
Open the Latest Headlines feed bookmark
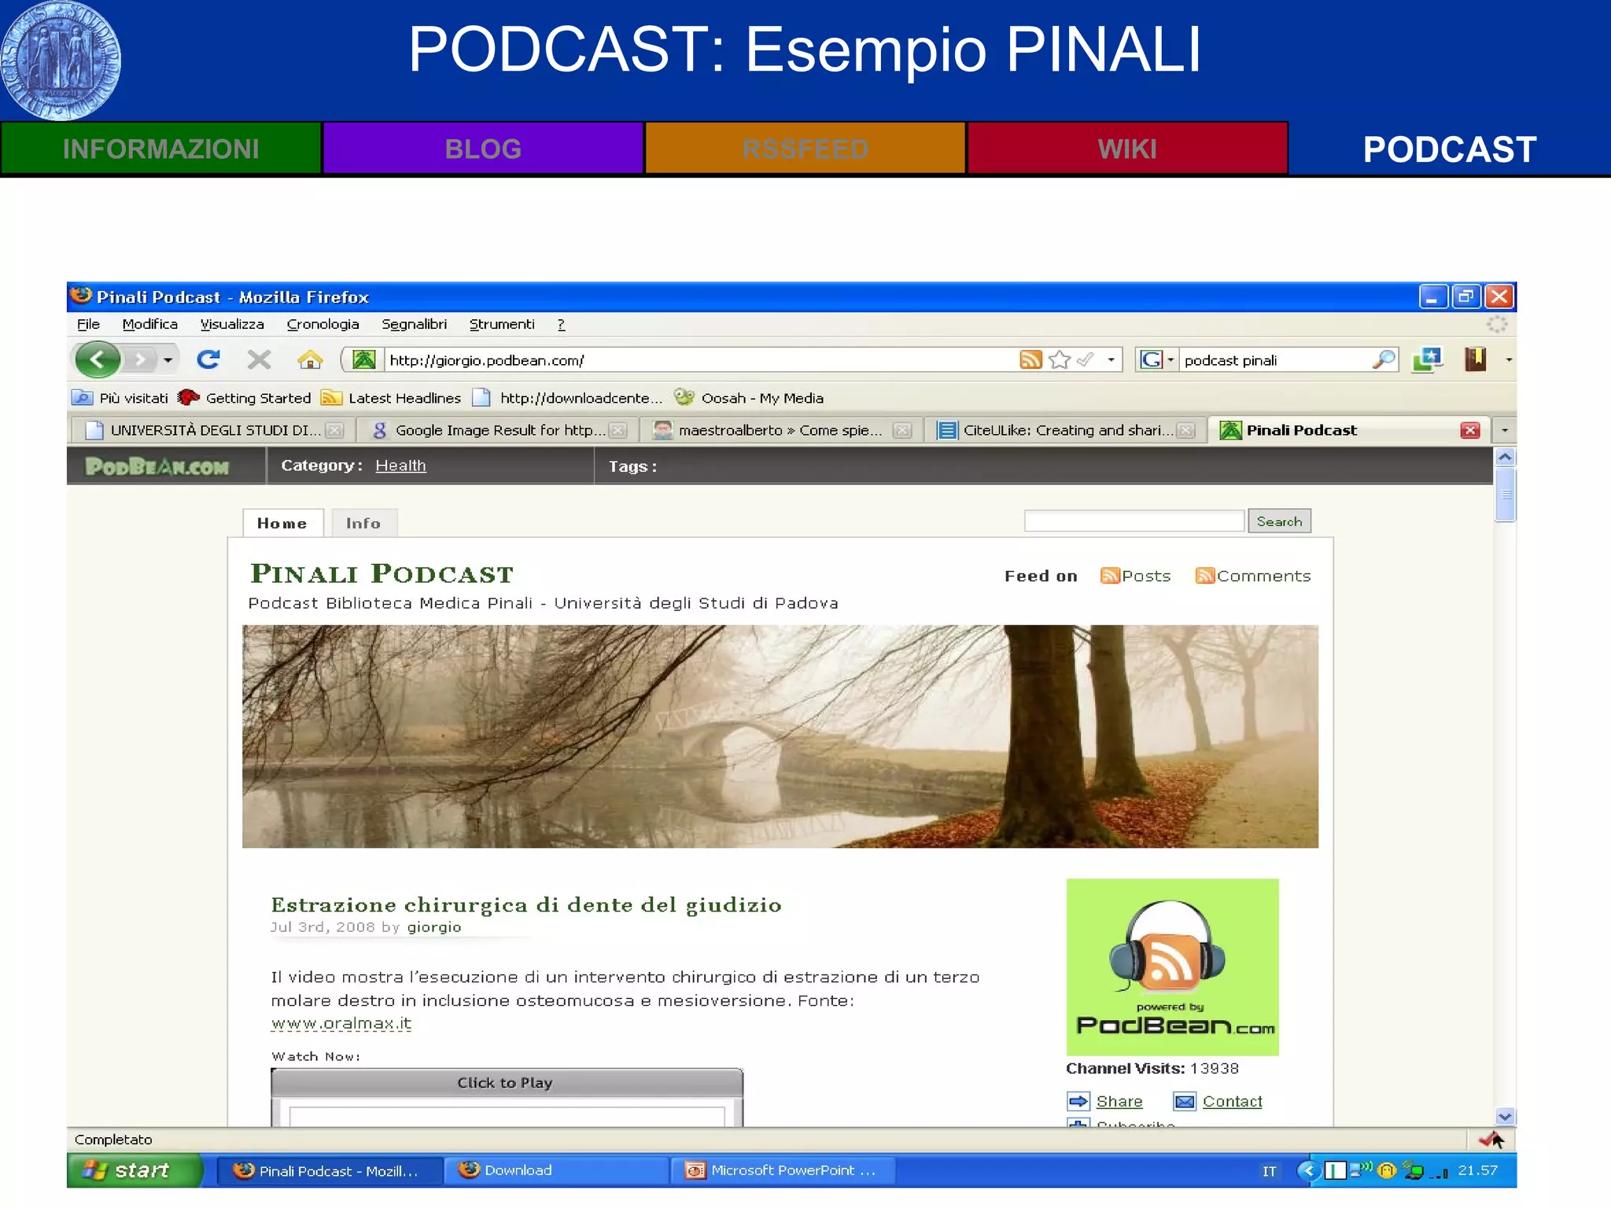(x=391, y=398)
